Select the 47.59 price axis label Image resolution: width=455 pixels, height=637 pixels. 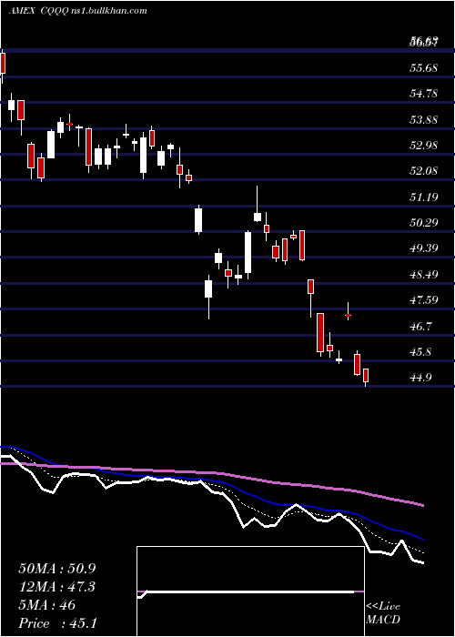tap(424, 300)
